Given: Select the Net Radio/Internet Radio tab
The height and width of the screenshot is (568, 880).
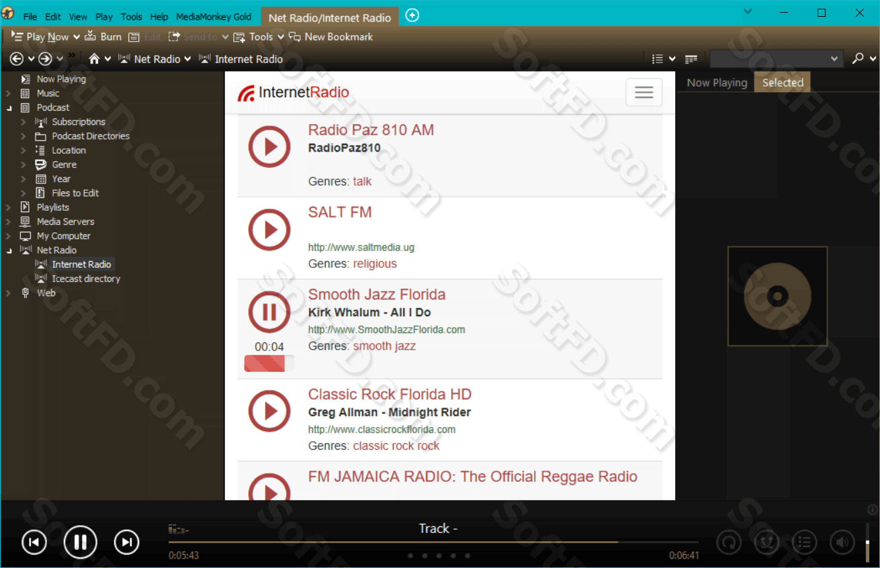Looking at the screenshot, I should click(x=330, y=17).
